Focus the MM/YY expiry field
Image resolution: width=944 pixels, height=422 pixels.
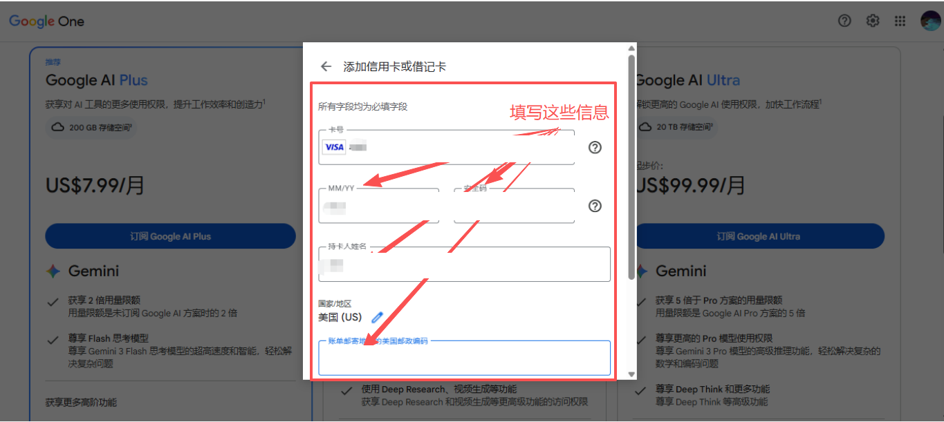(x=378, y=206)
